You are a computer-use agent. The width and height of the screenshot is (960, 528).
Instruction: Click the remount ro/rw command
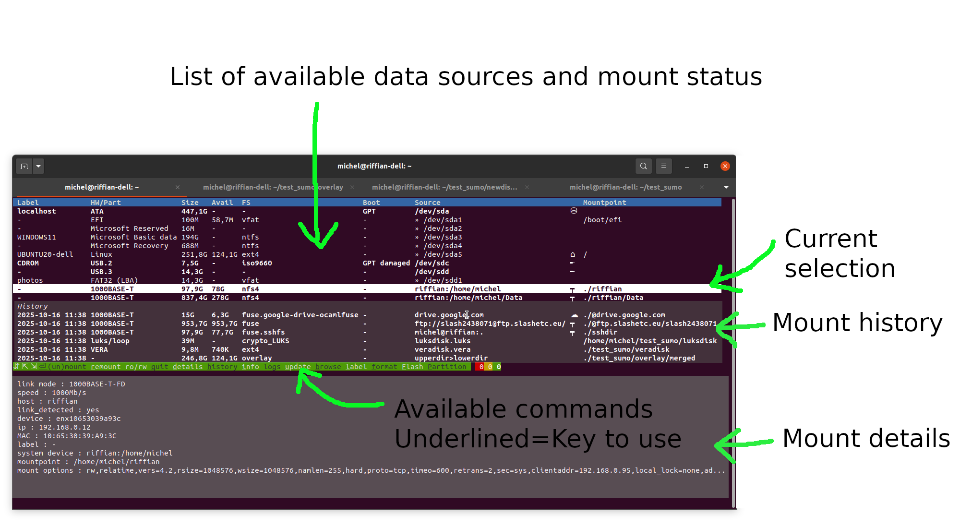coord(119,367)
